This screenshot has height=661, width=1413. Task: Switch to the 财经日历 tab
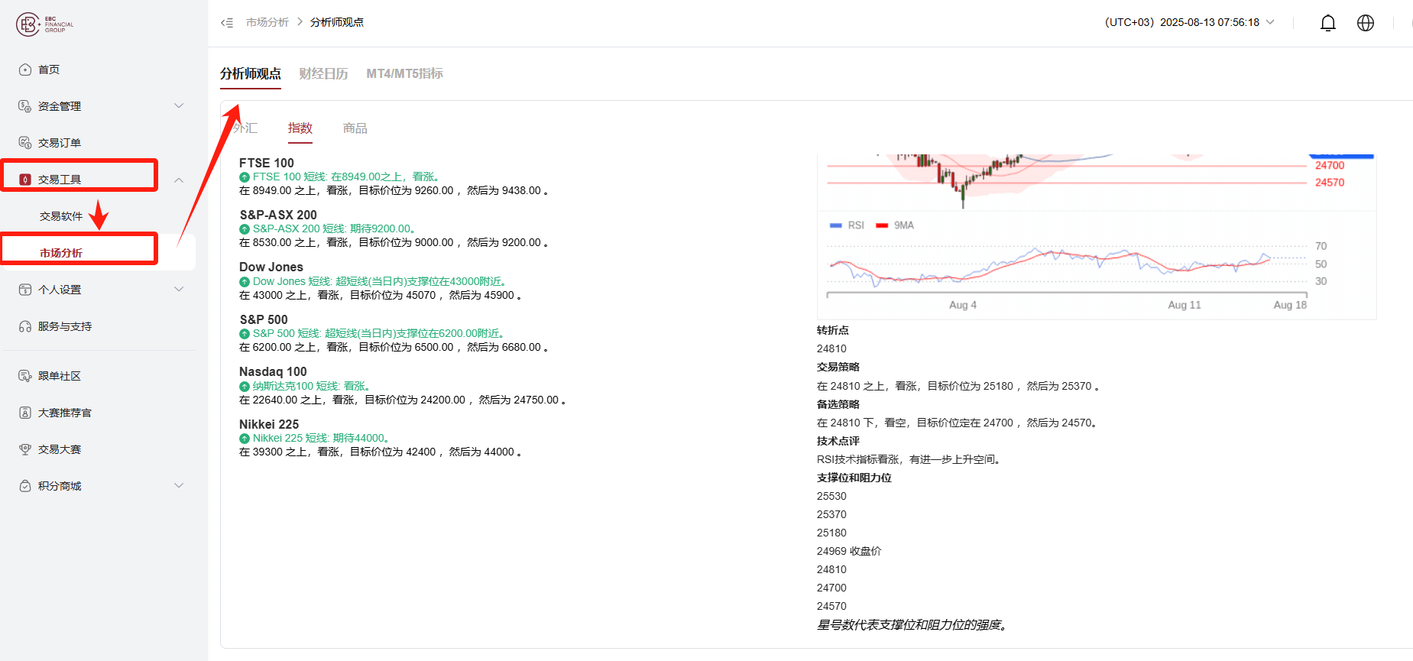coord(323,73)
